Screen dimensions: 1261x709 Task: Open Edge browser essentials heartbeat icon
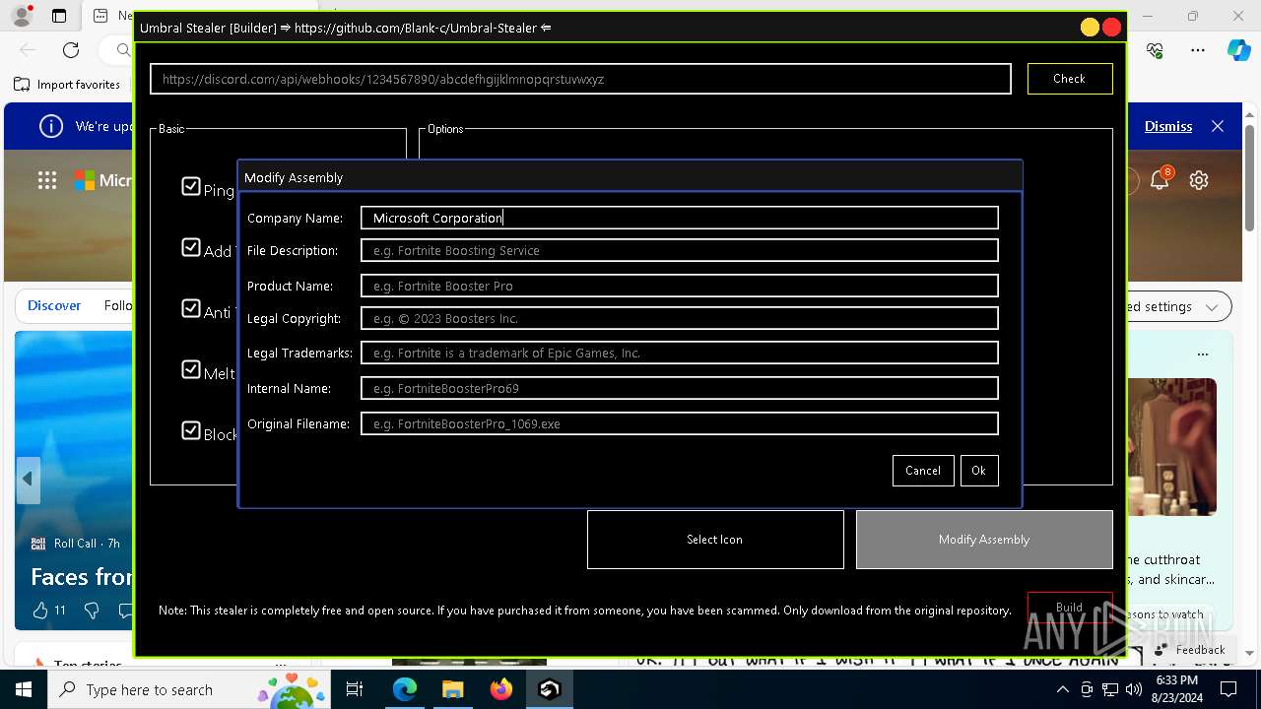(1155, 50)
